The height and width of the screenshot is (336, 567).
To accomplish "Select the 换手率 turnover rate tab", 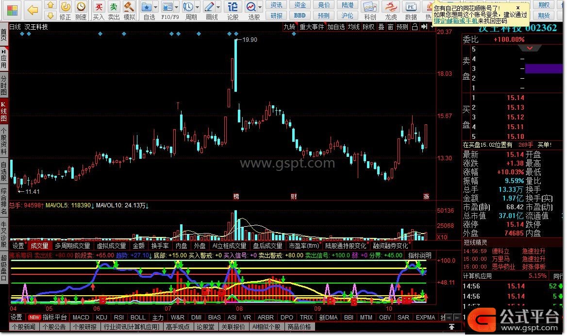I will click(160, 246).
